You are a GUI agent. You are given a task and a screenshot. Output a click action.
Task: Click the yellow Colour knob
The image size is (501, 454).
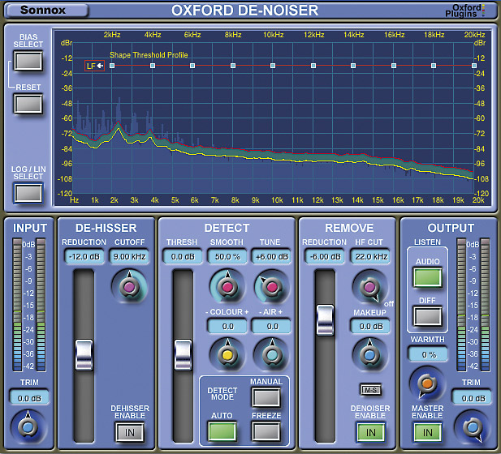pyautogui.click(x=227, y=354)
